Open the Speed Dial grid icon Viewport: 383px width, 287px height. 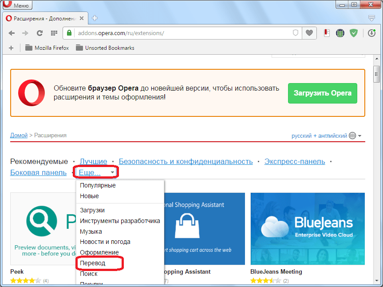click(54, 33)
